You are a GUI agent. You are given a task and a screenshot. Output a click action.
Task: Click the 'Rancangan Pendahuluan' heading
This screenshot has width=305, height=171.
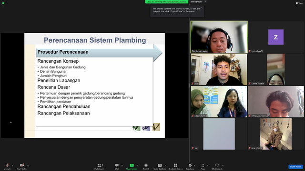pyautogui.click(x=64, y=106)
